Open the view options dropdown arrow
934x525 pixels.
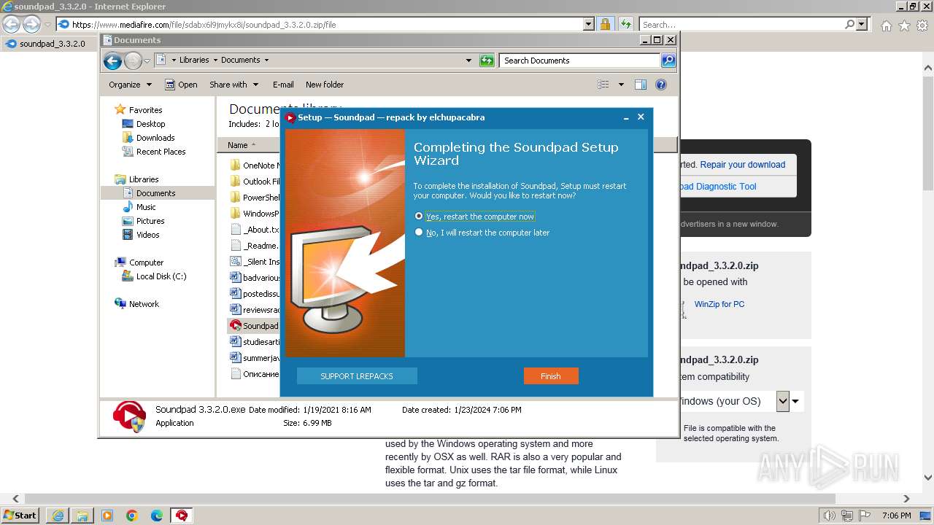[621, 85]
